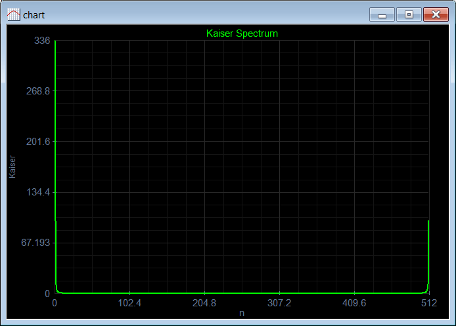Click the chart window icon in title bar
This screenshot has width=456, height=326.
(x=13, y=14)
